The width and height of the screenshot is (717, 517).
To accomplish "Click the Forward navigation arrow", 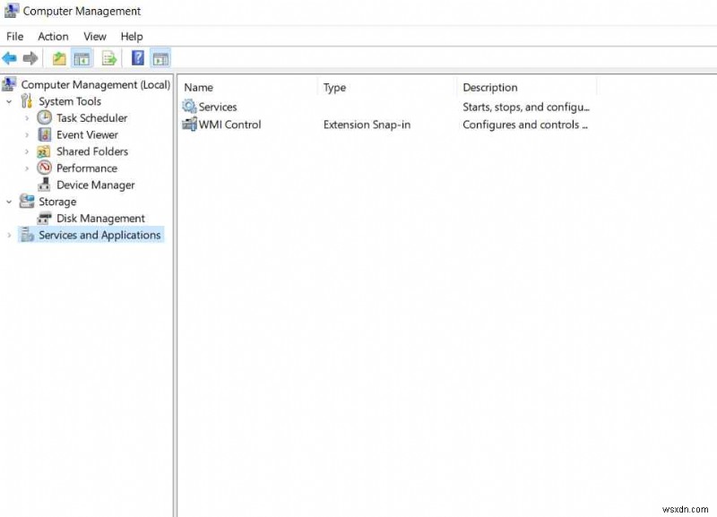I will coord(29,58).
